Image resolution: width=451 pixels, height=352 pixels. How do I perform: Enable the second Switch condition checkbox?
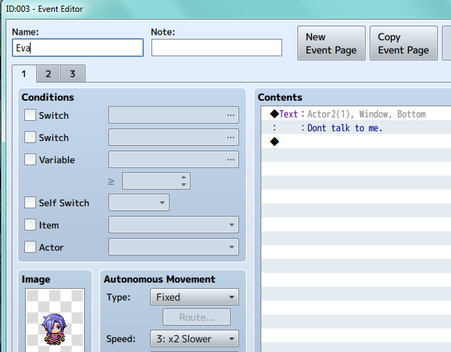pos(30,137)
